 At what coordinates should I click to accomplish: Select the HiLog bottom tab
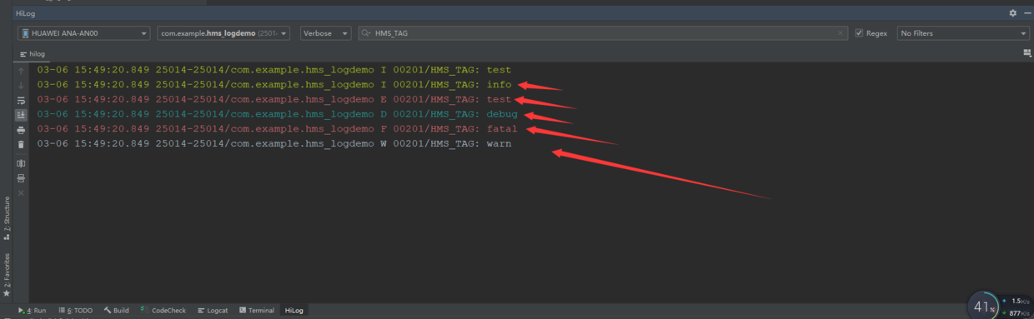[294, 311]
